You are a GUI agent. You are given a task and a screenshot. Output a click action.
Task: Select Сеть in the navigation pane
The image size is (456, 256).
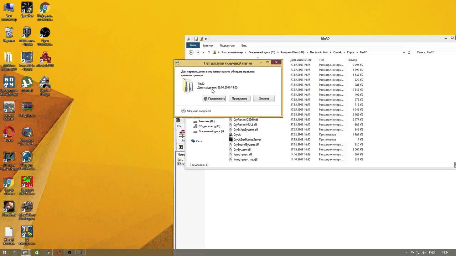[199, 141]
